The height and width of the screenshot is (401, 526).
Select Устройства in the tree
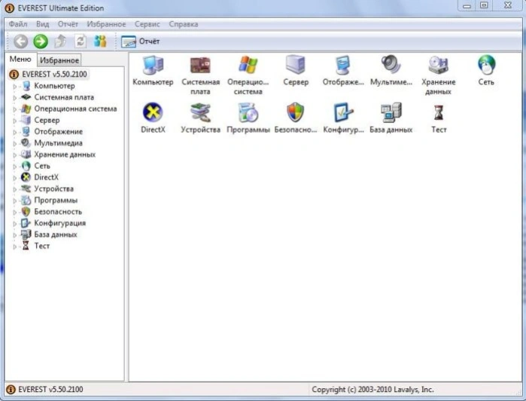click(53, 189)
